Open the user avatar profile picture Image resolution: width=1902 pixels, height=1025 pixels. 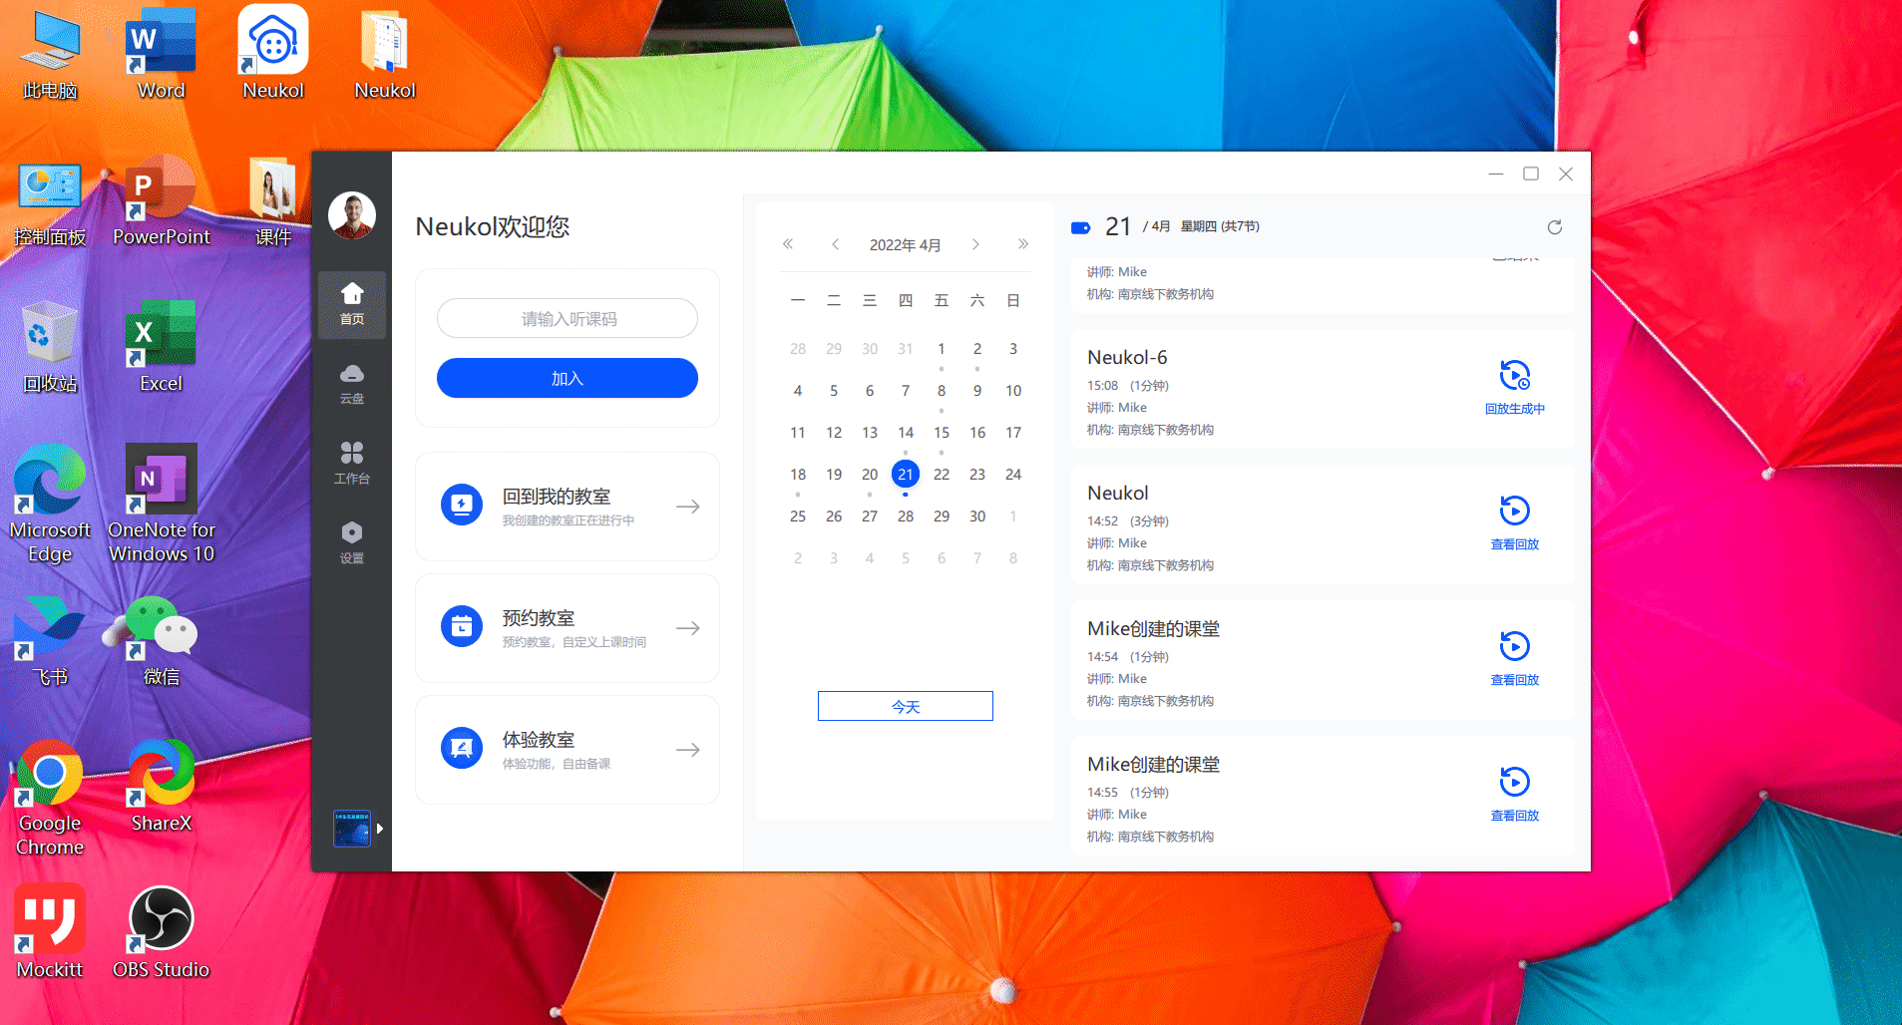[x=352, y=215]
